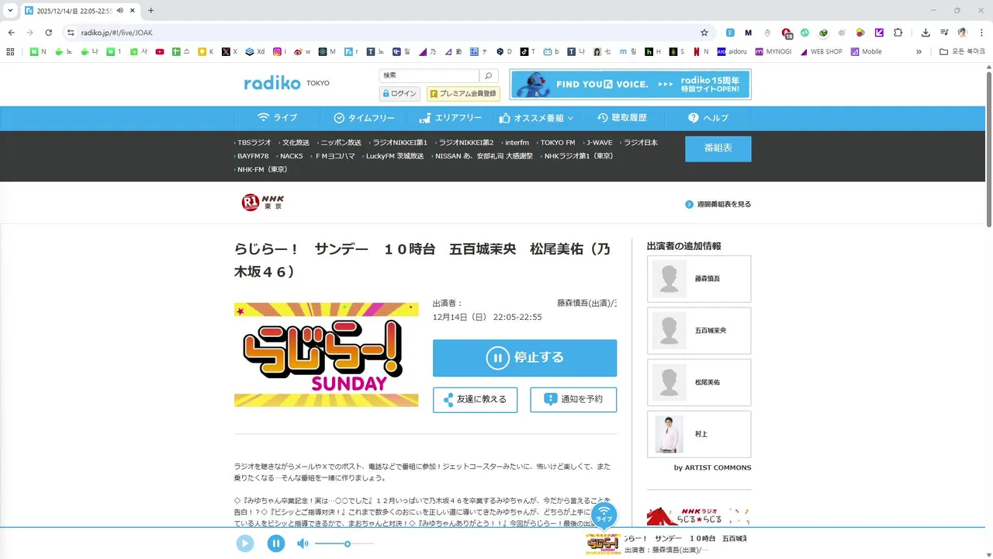Image resolution: width=993 pixels, height=559 pixels.
Task: Select NHK-FM（東京） station link
Action: click(x=261, y=169)
